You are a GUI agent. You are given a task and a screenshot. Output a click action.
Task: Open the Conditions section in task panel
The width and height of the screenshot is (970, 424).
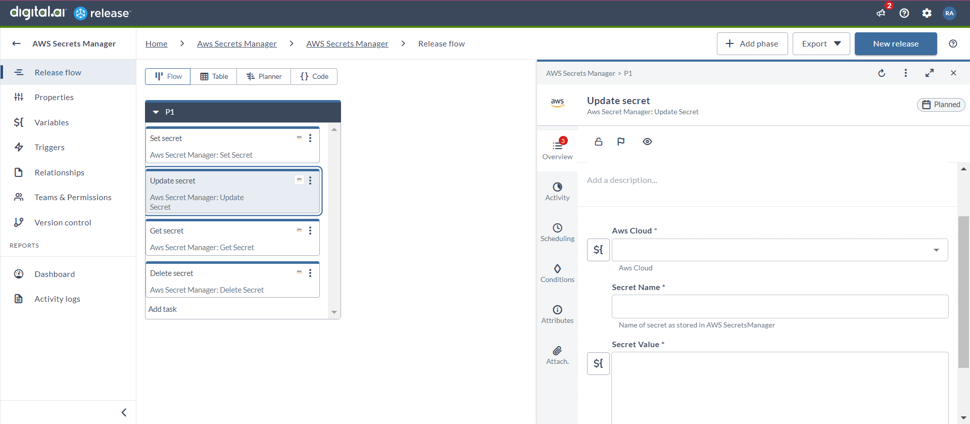[557, 273]
